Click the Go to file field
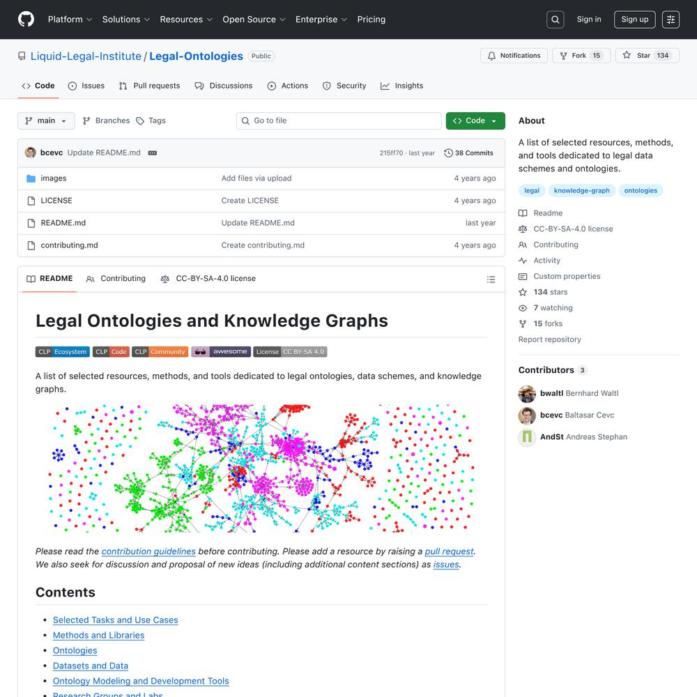The width and height of the screenshot is (697, 697). pos(339,121)
